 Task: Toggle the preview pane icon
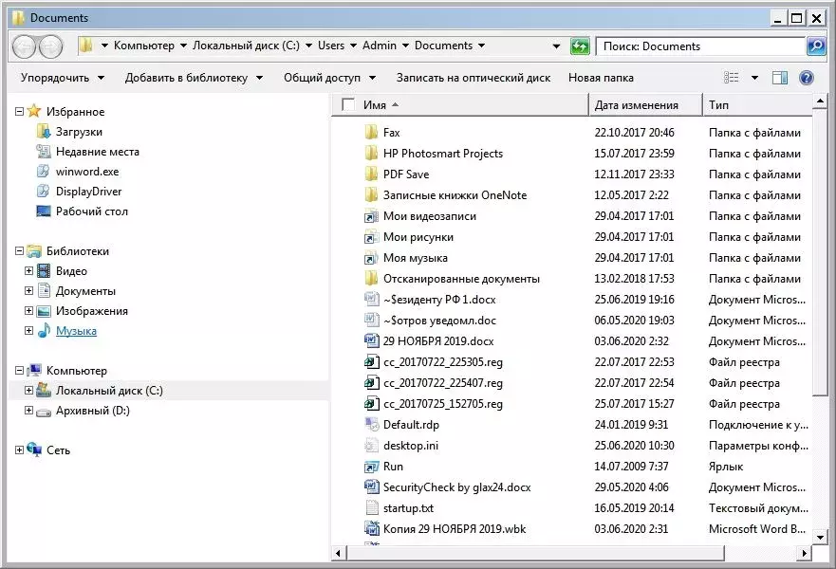(779, 78)
